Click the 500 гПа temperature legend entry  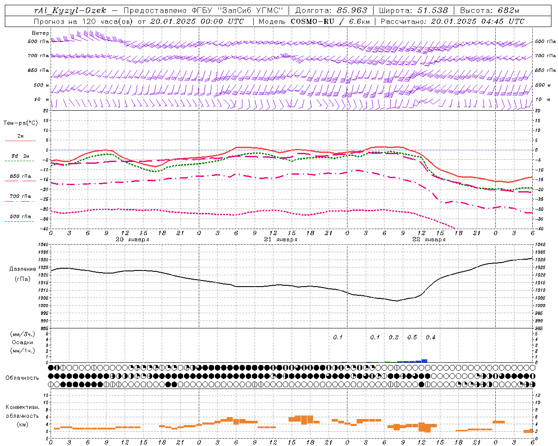[x=20, y=216]
